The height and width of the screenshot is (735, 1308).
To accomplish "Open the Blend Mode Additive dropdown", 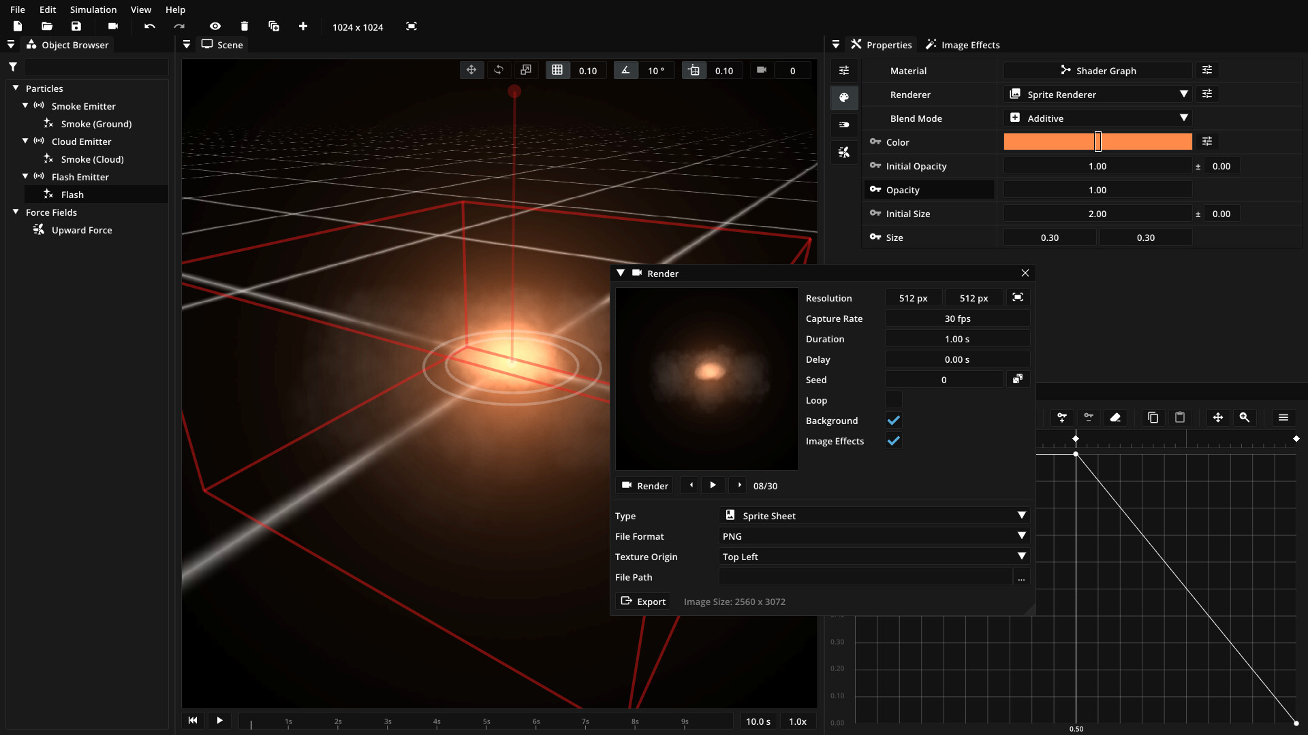I will pyautogui.click(x=1097, y=118).
